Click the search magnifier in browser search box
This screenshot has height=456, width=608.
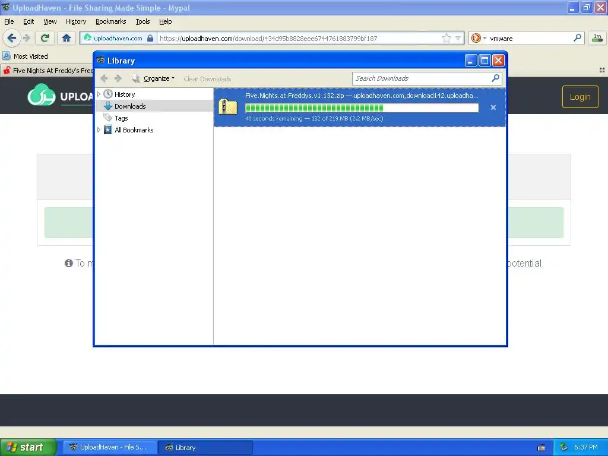(x=577, y=38)
